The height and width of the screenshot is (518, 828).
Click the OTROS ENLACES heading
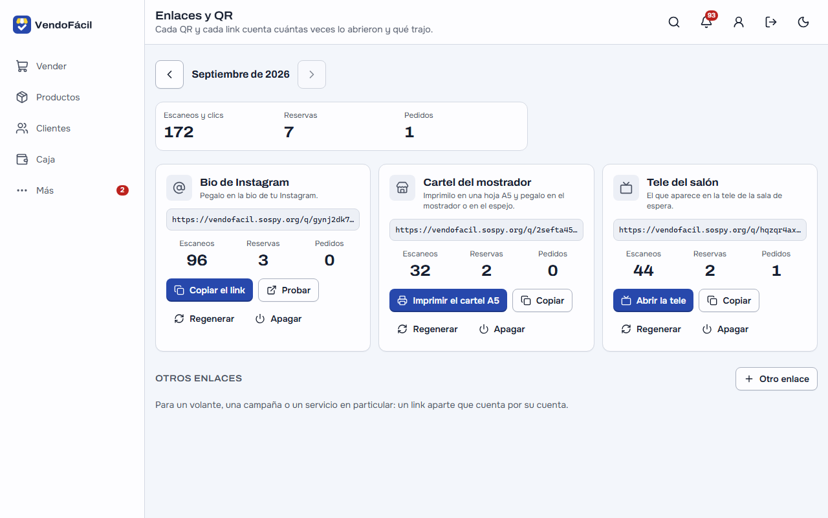click(199, 378)
